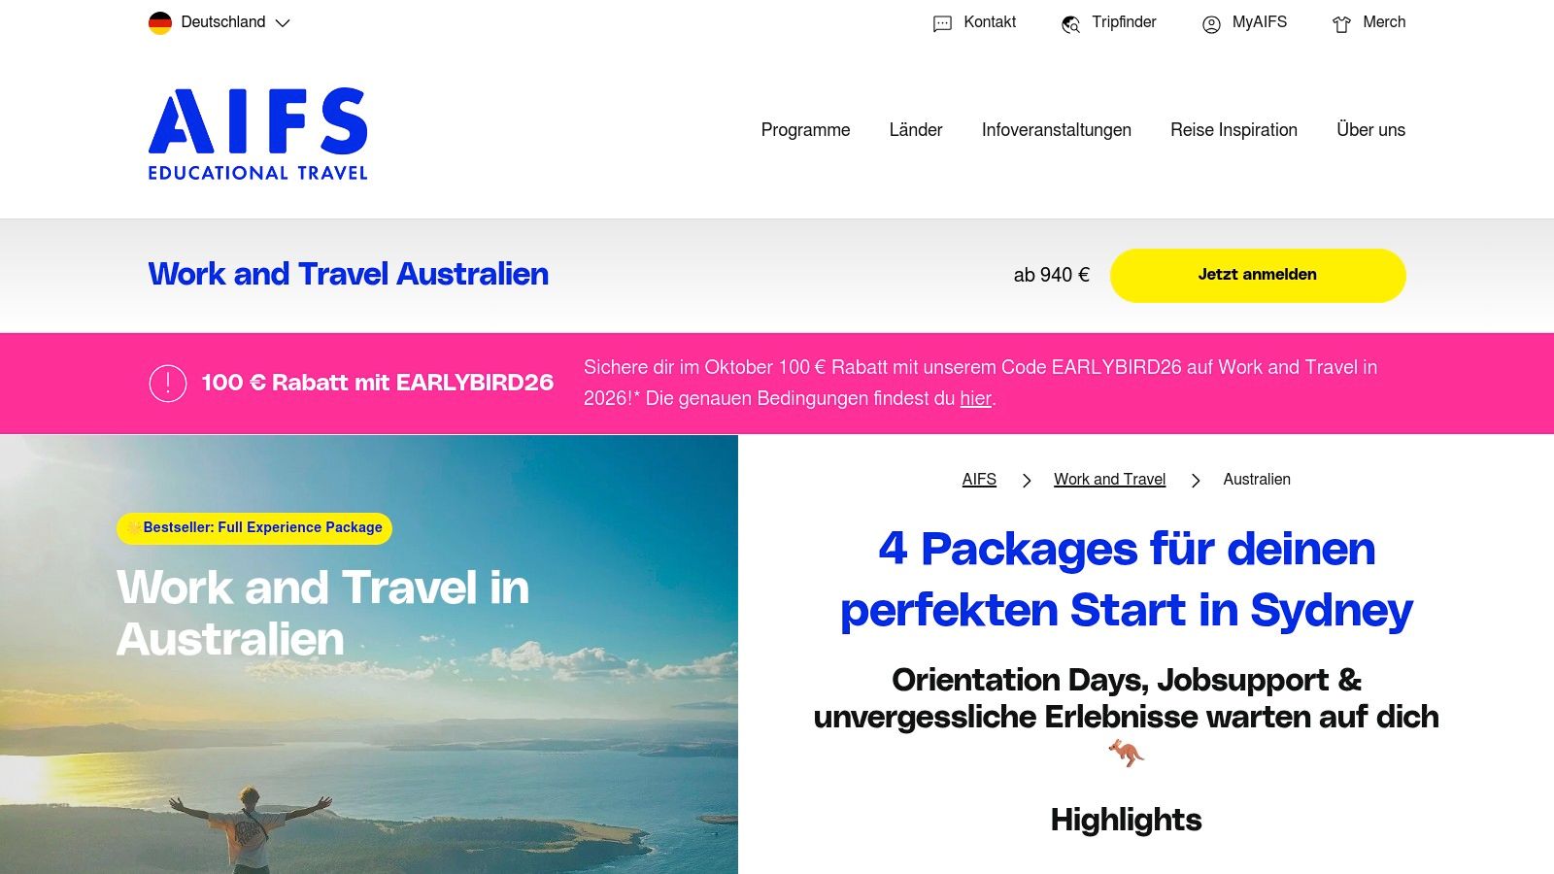Image resolution: width=1554 pixels, height=874 pixels.
Task: Open the Über uns menu
Action: [x=1370, y=130]
